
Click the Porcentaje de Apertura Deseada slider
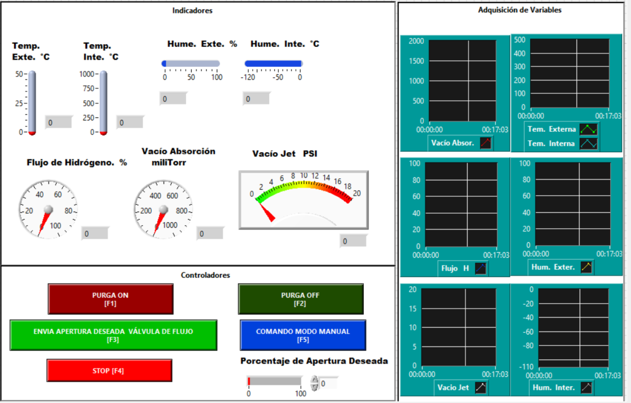tap(274, 381)
